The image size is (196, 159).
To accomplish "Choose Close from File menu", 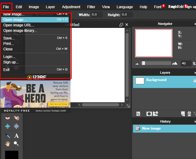I will pyautogui.click(x=35, y=49).
